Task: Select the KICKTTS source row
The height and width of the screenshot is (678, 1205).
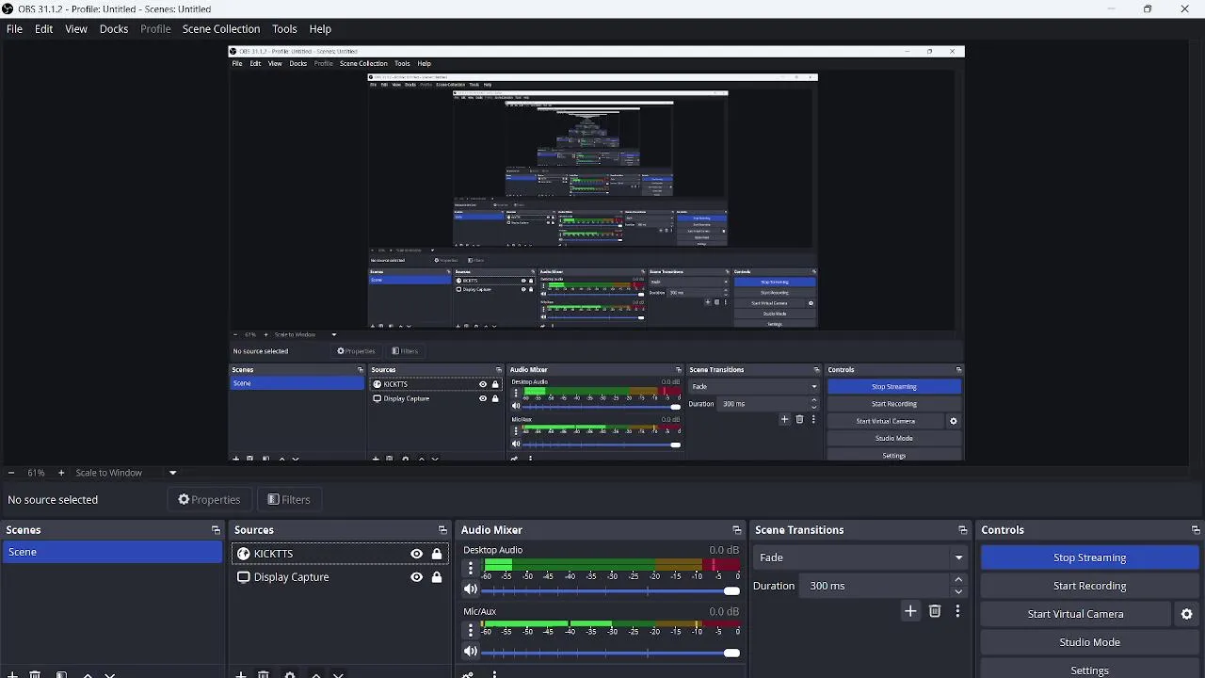Action: [340, 554]
